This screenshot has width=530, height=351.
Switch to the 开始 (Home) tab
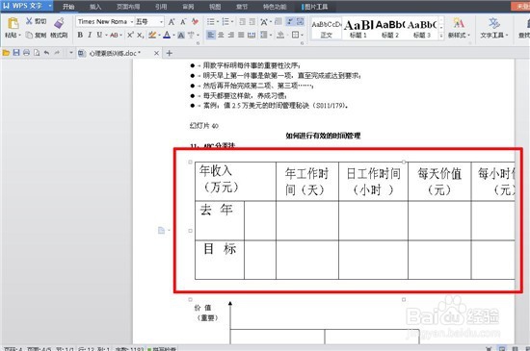pos(68,7)
